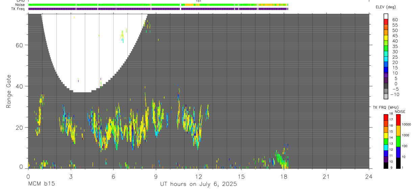415x191 pixels.
Task: Pick the bright blue ELEV swatch between 20 and 15
Action: [386, 64]
